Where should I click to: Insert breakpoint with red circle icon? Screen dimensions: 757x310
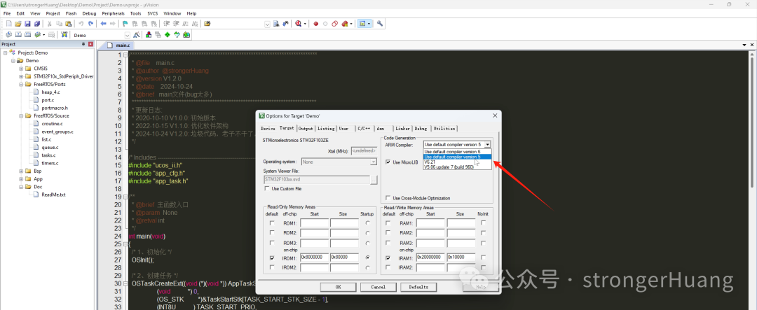[315, 24]
